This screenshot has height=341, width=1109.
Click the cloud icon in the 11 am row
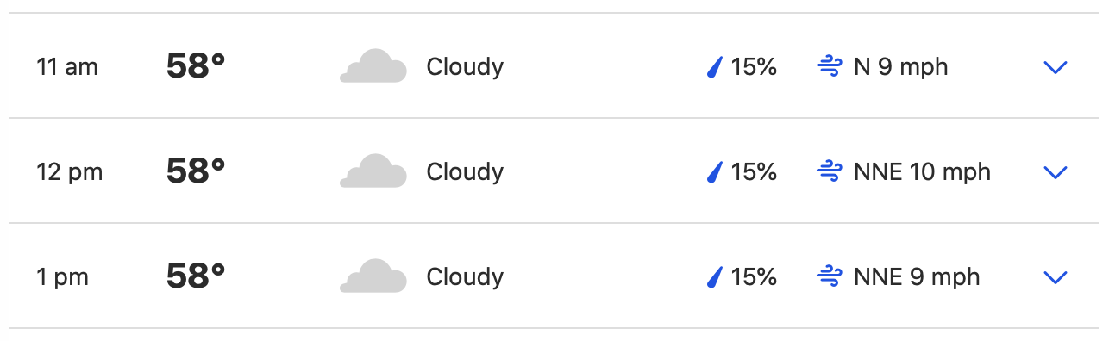373,66
